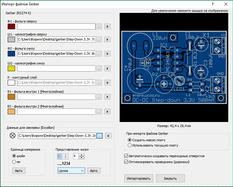This screenshot has height=187, width=233.
Task: Clear the Ш1 top silkscreen file path
Action: click(107, 39)
